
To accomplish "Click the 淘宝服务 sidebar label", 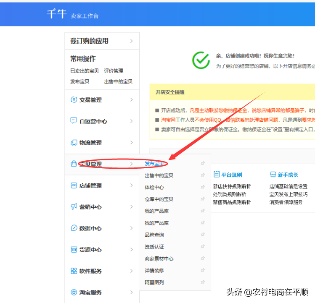I will click(x=90, y=293).
